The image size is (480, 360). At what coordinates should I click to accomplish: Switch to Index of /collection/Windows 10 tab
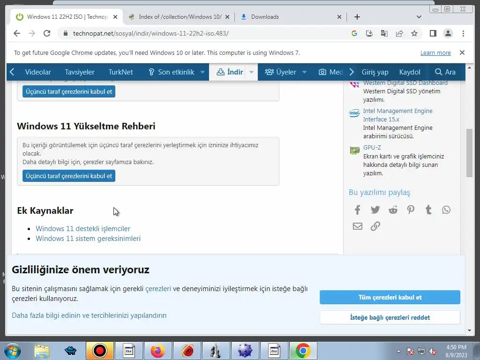(180, 17)
